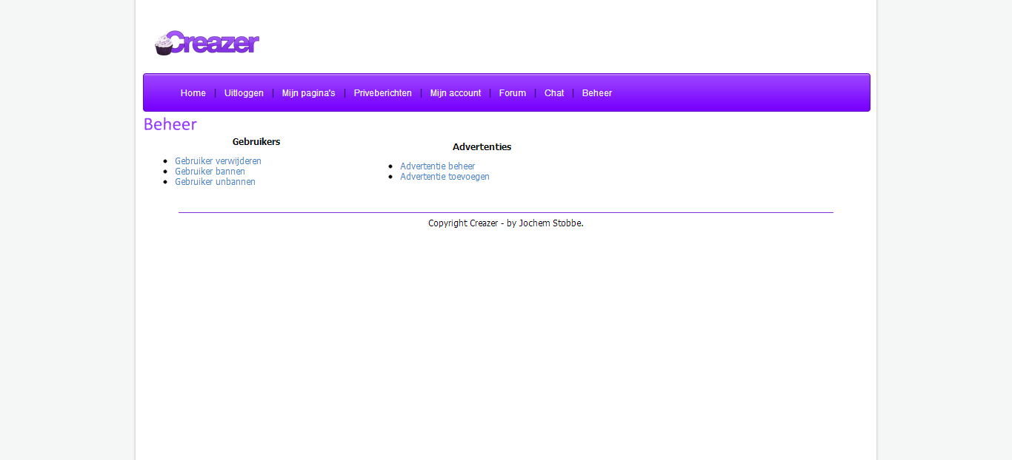Click the Advertenties column heading
1012x460 pixels.
point(482,147)
